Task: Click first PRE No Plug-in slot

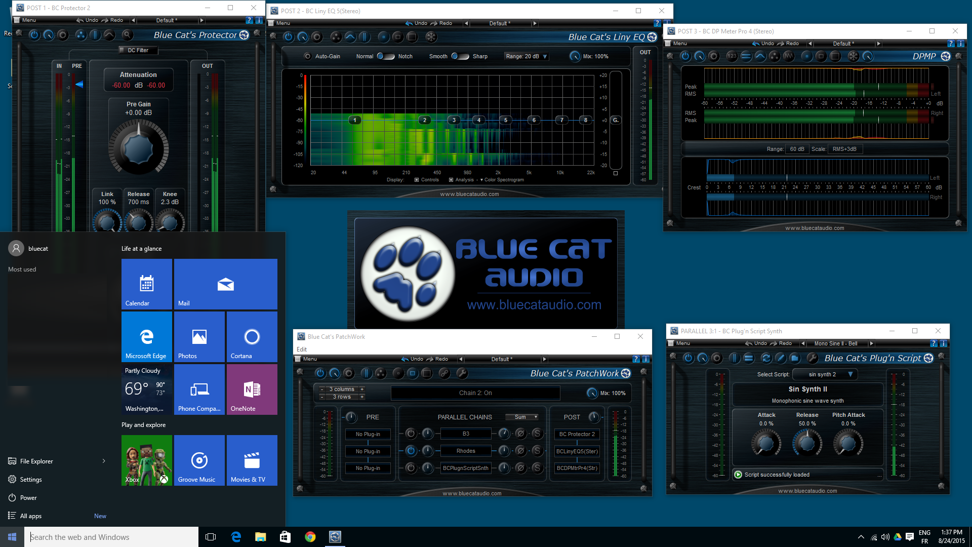Action: pyautogui.click(x=368, y=434)
